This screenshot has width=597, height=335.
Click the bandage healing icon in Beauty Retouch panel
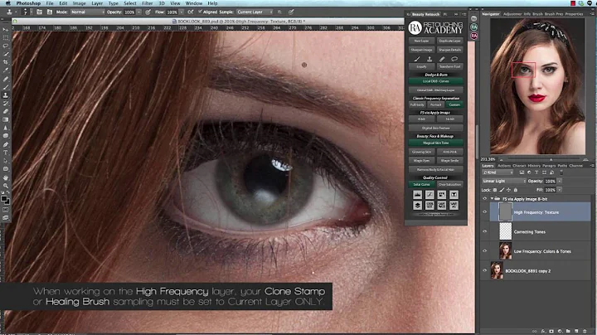click(442, 59)
